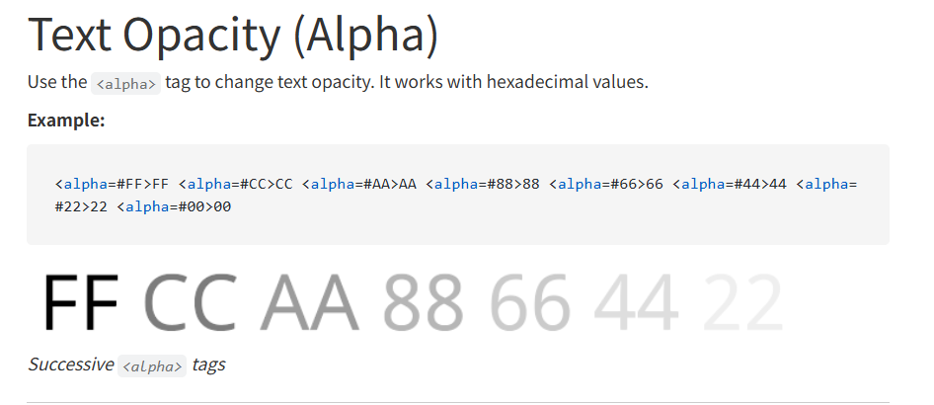The width and height of the screenshot is (934, 405).
Task: Click the rendered "AA" sample text
Action: (310, 302)
